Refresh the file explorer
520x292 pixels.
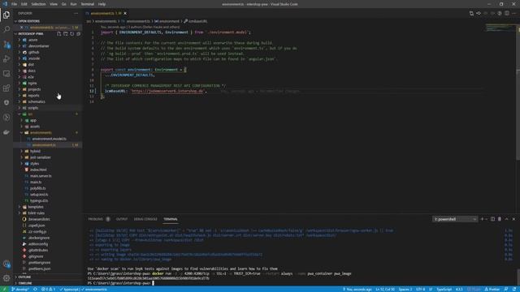(72, 34)
